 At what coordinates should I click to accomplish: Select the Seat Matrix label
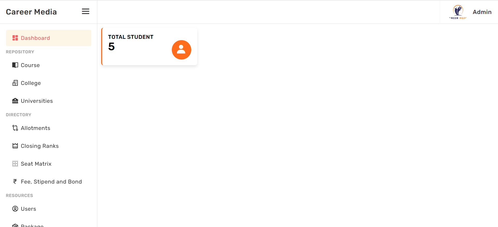[x=36, y=164]
